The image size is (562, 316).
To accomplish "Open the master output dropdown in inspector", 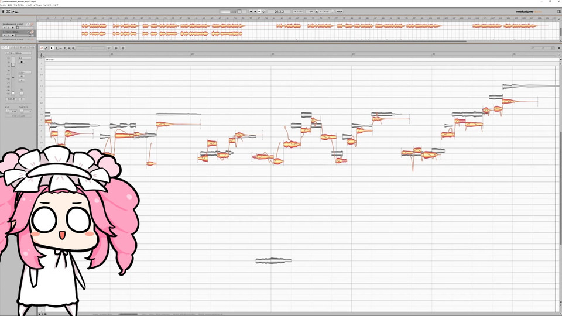I will [25, 73].
